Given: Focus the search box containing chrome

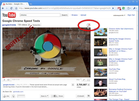Looking at the screenshot, I should pyautogui.click(x=40, y=15).
